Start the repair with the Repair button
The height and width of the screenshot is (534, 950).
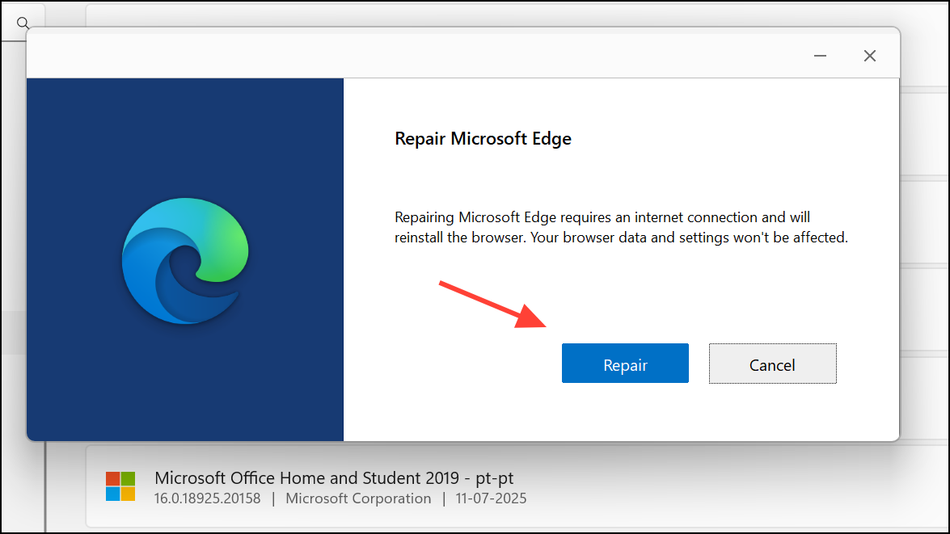click(x=625, y=364)
